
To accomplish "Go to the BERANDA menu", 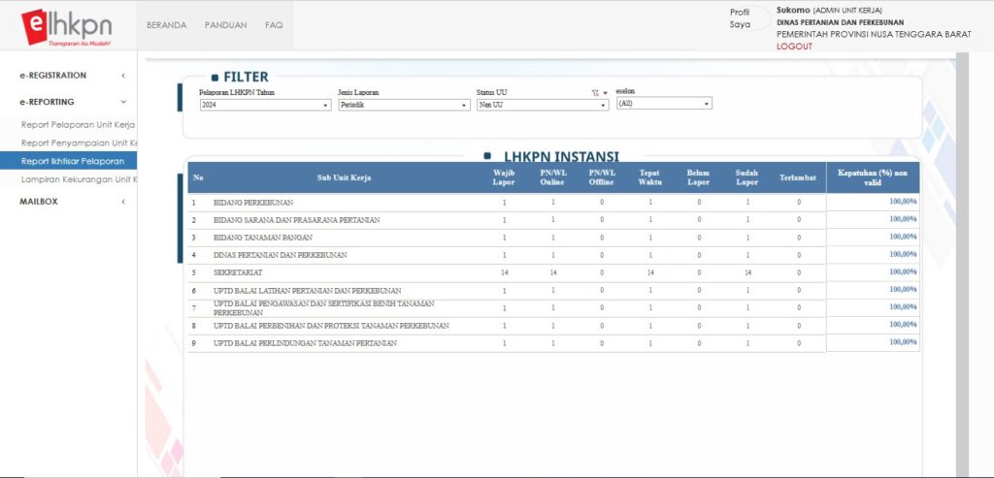I will coord(166,25).
